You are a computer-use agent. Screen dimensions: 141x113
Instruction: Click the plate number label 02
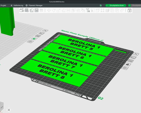pyautogui.click(x=101, y=98)
